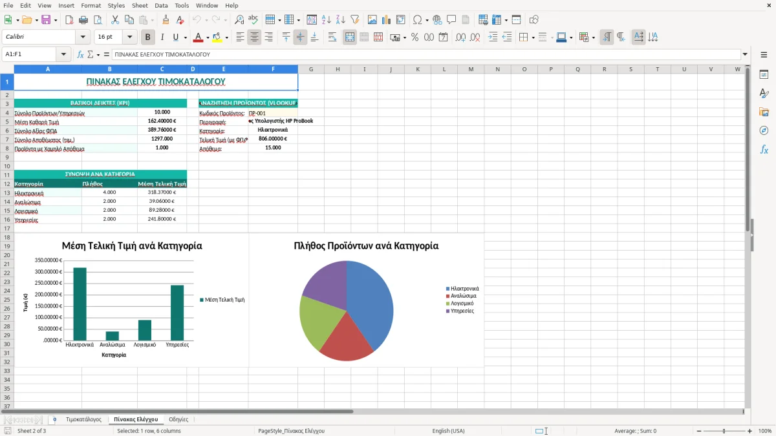Click the Function Wizard fx icon

(x=81, y=54)
